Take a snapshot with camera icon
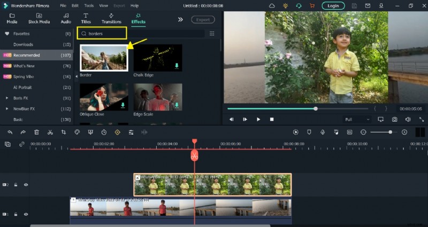Image resolution: width=428 pixels, height=227 pixels. click(394, 119)
